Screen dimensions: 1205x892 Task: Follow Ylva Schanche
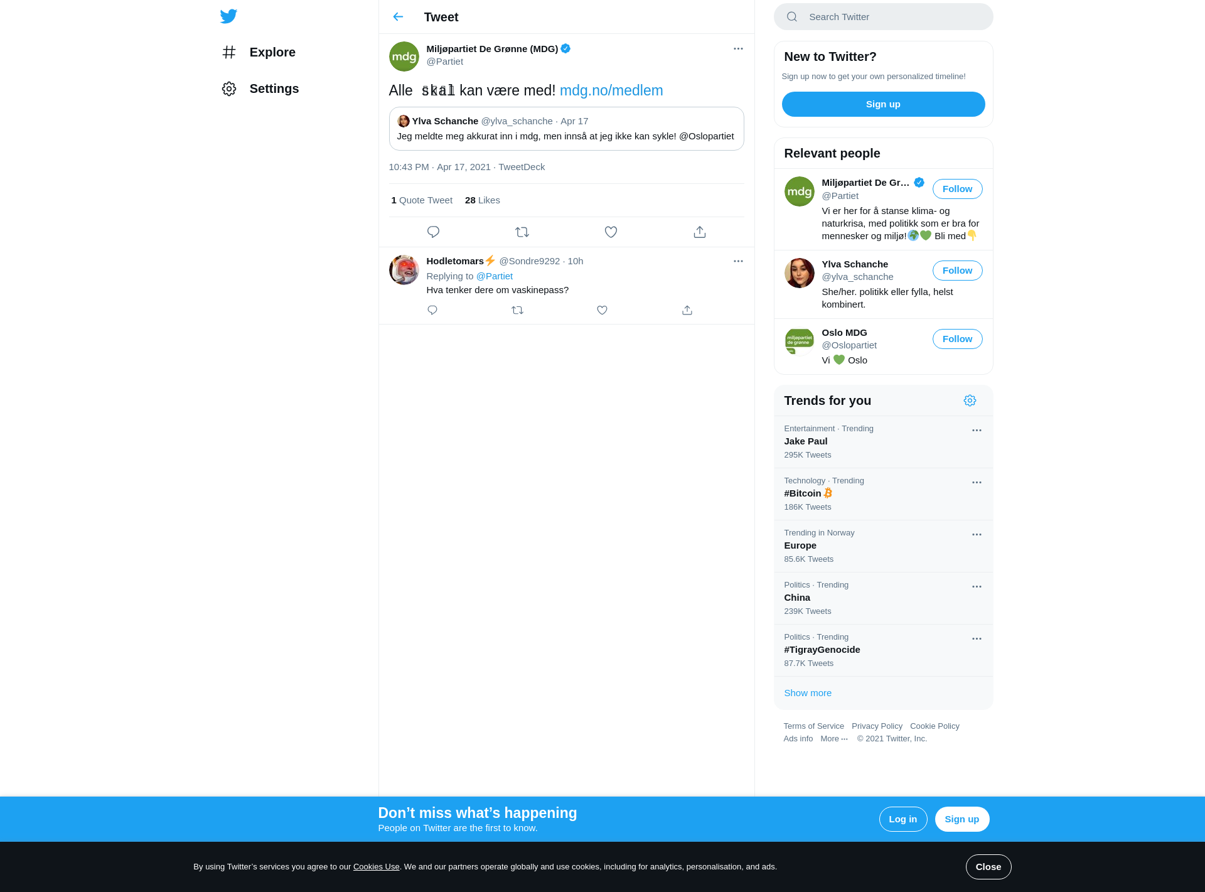point(957,271)
